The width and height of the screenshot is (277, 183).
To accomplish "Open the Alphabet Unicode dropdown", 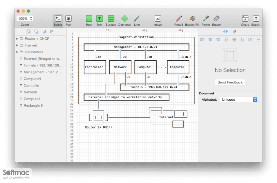I will tap(238, 100).
